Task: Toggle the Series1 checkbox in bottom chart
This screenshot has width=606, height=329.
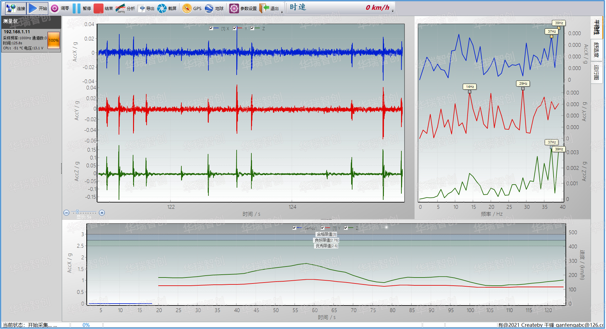Action: click(x=294, y=228)
